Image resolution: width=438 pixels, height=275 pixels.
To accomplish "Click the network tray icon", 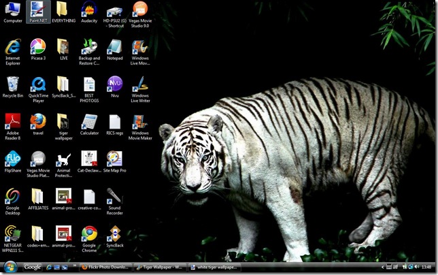I will point(410,268).
